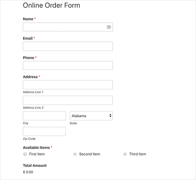This screenshot has height=180, width=196.
Task: Focus the Phone input field
Action: coord(68,66)
